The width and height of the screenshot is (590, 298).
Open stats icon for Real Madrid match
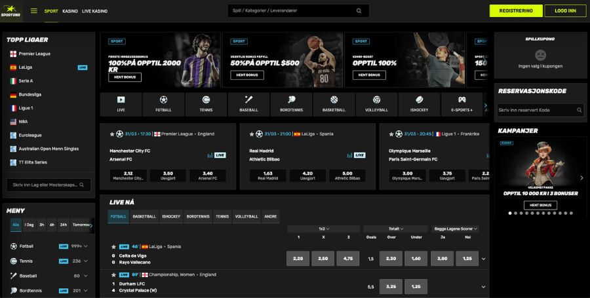[349, 155]
